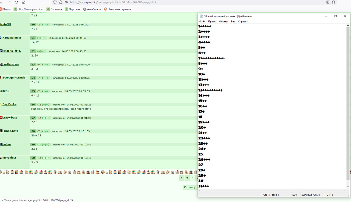Click the Notepad icon in title bar

[x=201, y=16]
